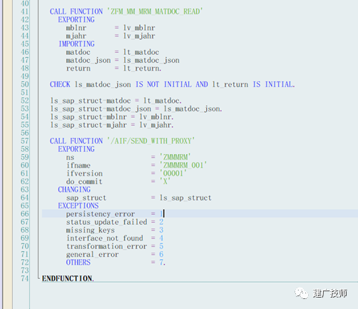Click 'matdoc_json' parameter on line 47
The width and height of the screenshot is (358, 309).
88,60
